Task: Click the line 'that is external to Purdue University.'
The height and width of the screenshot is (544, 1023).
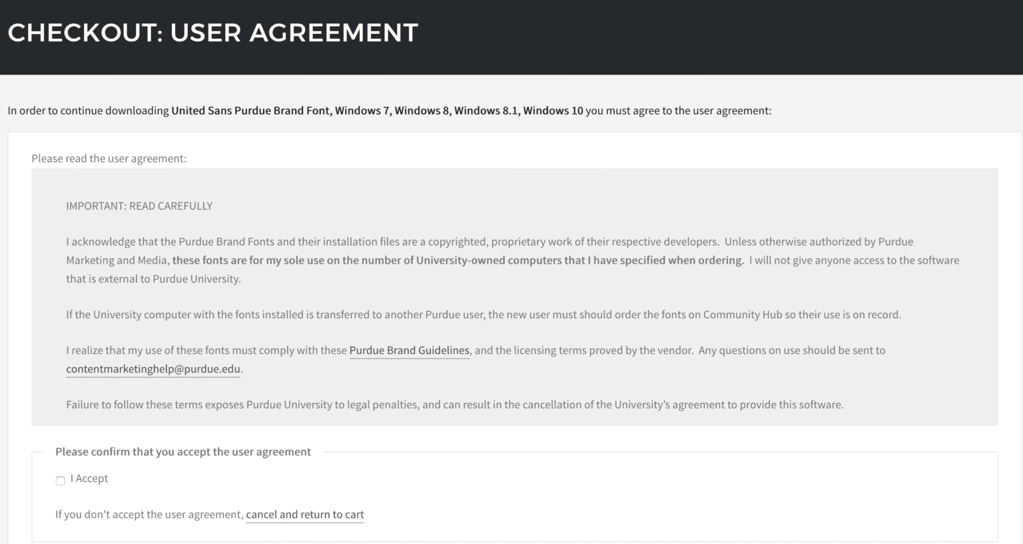Action: pyautogui.click(x=153, y=279)
